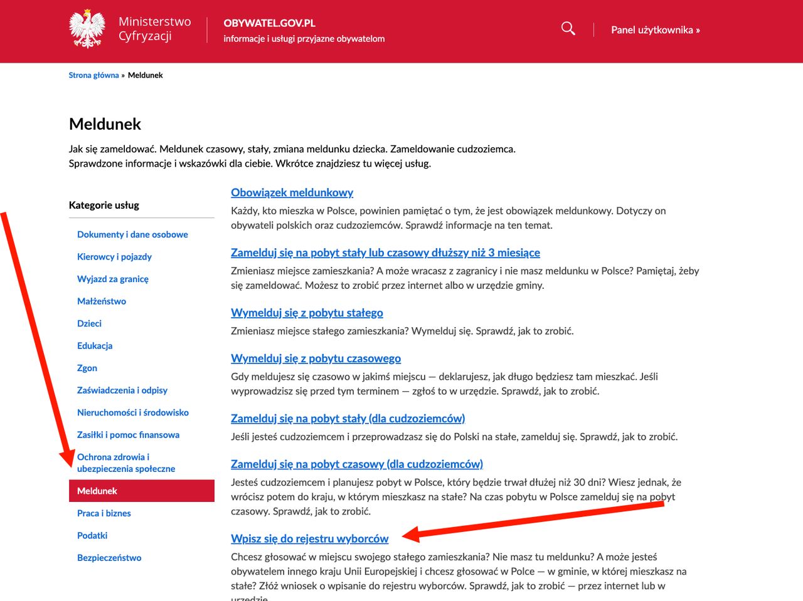Viewport: 803px width, 601px height.
Task: Click the Polish eagle emblem logo
Action: (87, 29)
